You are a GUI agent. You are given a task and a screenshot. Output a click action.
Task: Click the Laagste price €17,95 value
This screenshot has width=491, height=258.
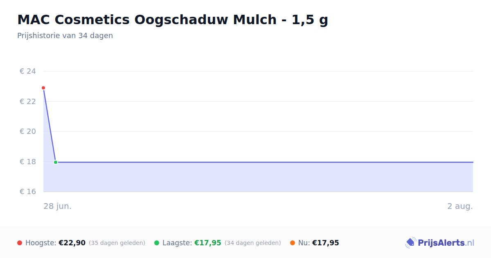tap(208, 243)
